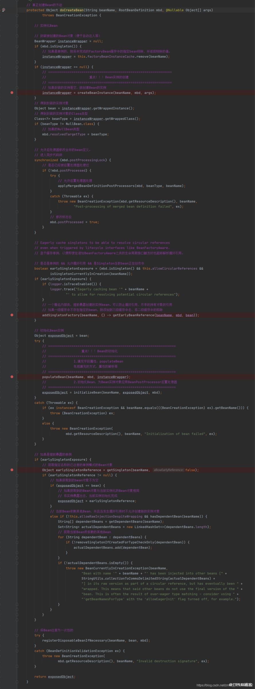Select the @Nullable annotation in the signature
Screen dimensions: 255x689
tap(175, 10)
